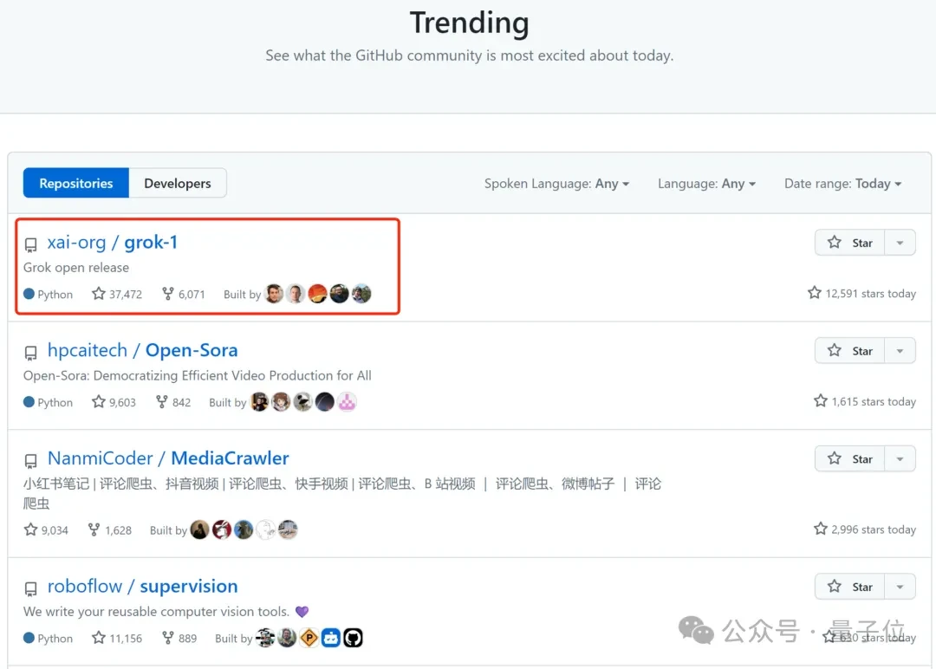Switch to the Developers tab
Image resolution: width=936 pixels, height=669 pixels.
tap(178, 183)
